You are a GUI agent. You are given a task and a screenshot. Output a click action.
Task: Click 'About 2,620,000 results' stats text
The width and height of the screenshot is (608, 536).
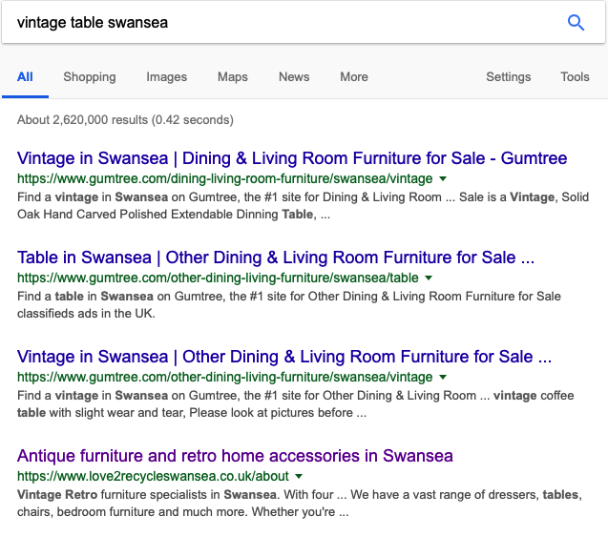125,120
